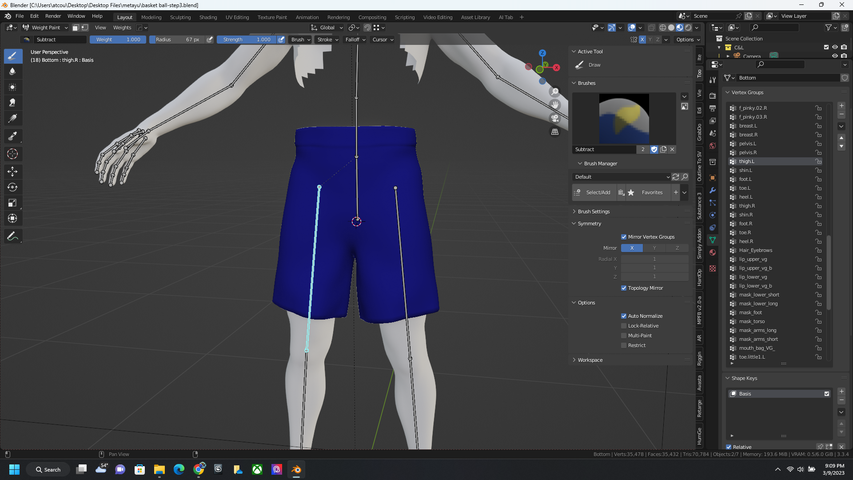Expand the Brush Settings panel
This screenshot has width=853, height=480.
pos(594,212)
